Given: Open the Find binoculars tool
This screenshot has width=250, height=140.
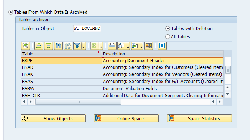Looking at the screenshot, I should pos(58,46).
